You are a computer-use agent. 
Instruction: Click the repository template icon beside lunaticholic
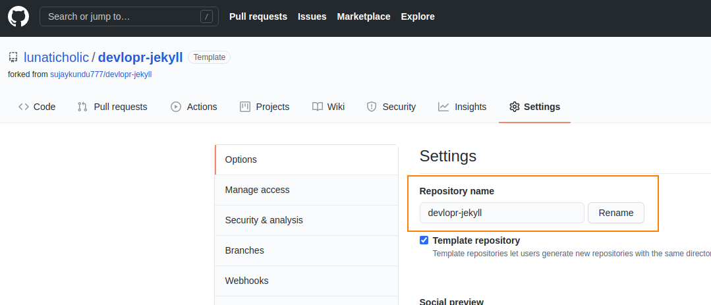pos(13,57)
